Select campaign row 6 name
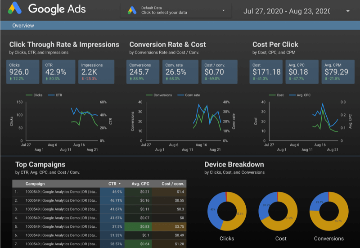 click(61, 235)
